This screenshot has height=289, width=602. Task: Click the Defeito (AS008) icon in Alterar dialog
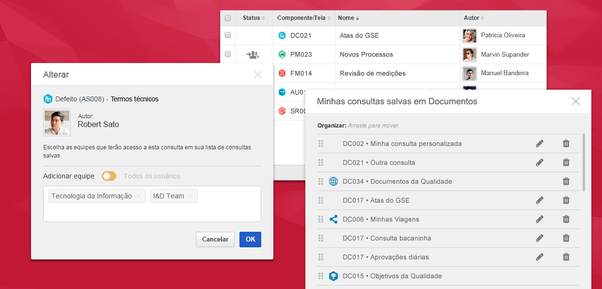tap(48, 99)
